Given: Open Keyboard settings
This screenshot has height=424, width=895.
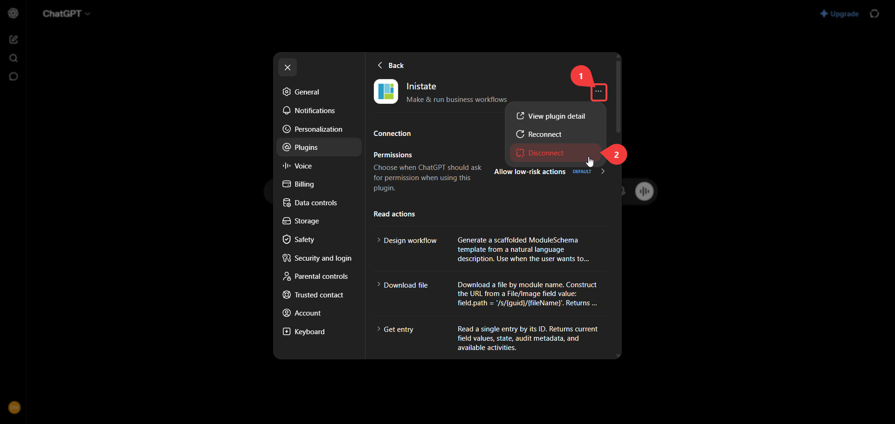Looking at the screenshot, I should 319,332.
